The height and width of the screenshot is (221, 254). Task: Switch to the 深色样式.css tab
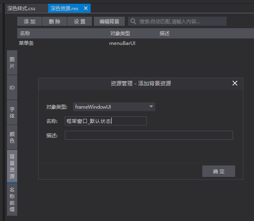pyautogui.click(x=21, y=8)
